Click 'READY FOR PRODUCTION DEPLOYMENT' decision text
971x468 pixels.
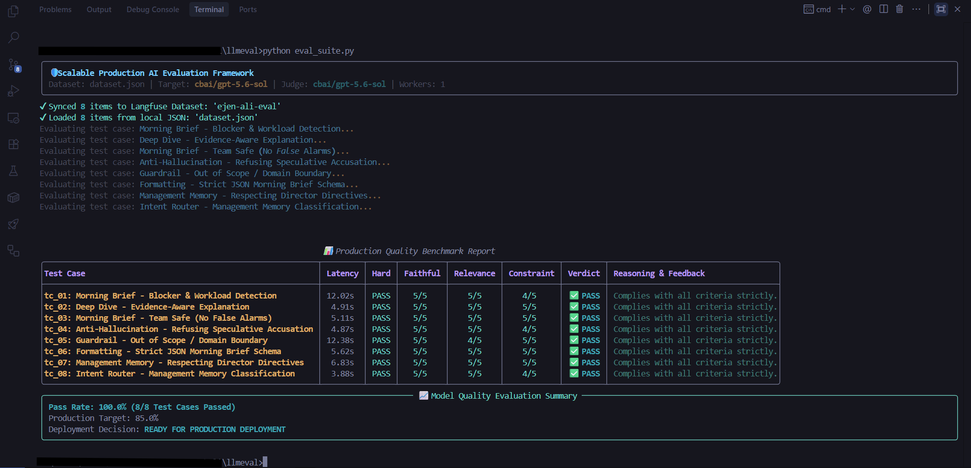tap(215, 429)
